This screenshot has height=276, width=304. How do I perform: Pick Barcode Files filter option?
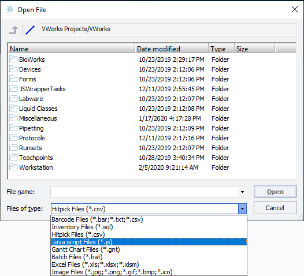149,219
